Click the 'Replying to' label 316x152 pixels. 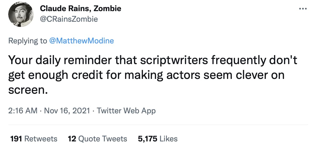point(27,41)
